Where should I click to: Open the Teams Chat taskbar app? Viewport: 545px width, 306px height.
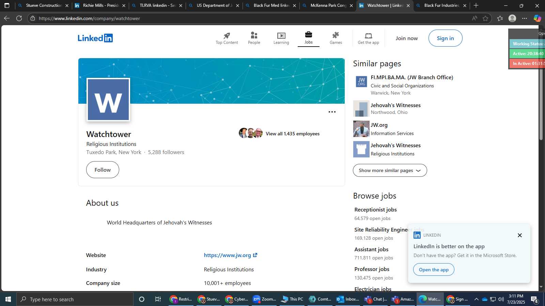pos(375,299)
